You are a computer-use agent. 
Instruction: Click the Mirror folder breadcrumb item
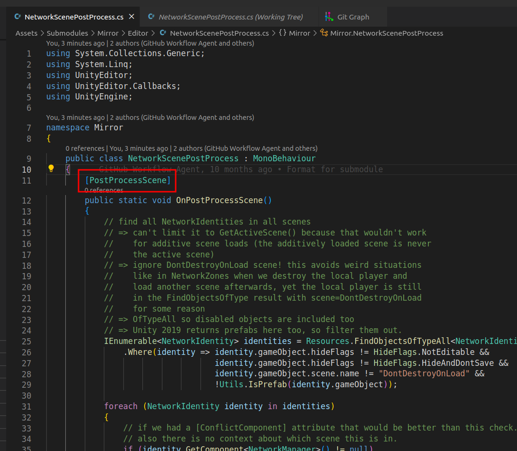108,33
